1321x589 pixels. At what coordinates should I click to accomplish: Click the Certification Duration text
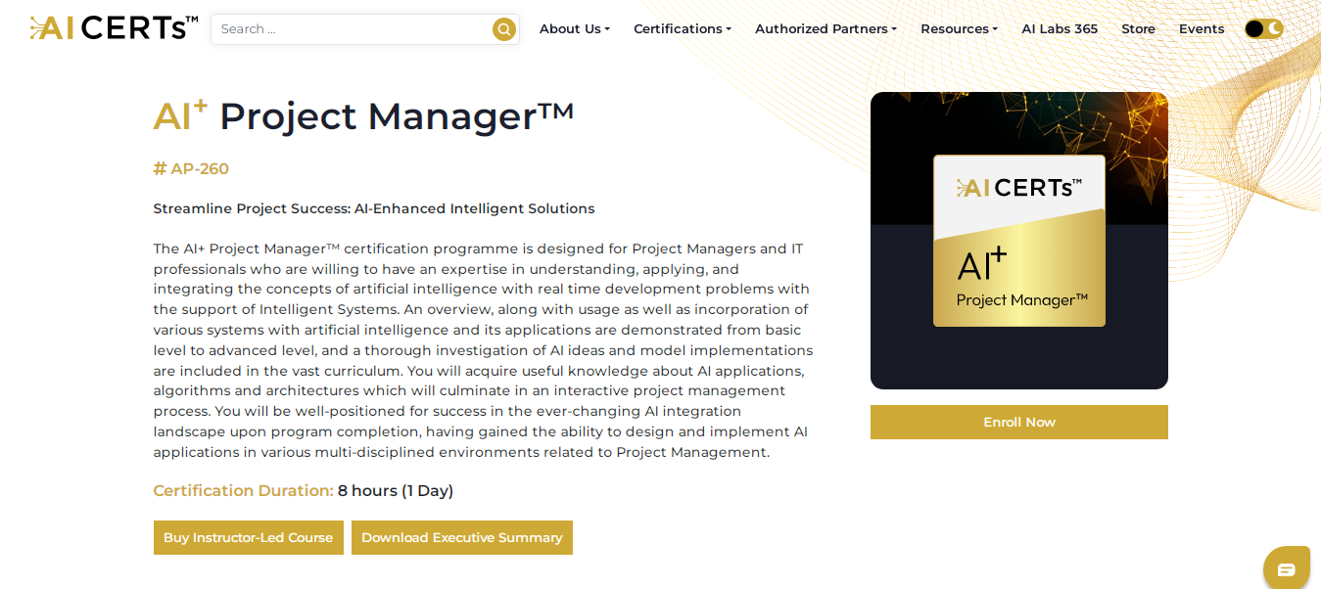(304, 490)
